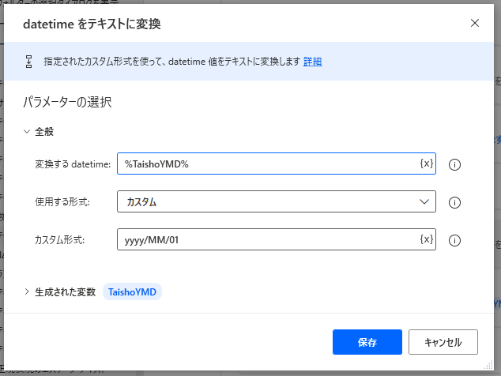501x376 pixels.
Task: Show info tooltip for カスタム形式
Action: click(454, 240)
